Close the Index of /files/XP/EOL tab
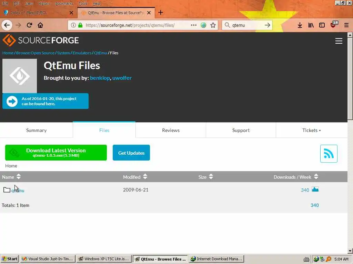This screenshot has width=353, height=264. (x=71, y=13)
